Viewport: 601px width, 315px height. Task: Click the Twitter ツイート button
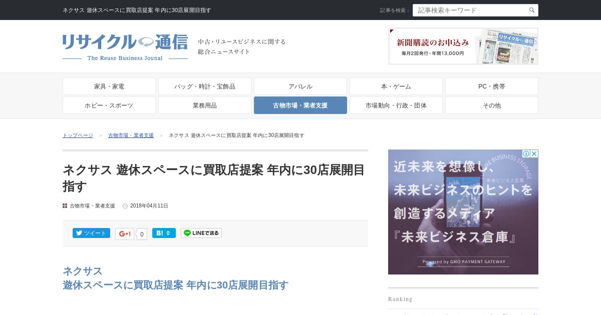91,233
